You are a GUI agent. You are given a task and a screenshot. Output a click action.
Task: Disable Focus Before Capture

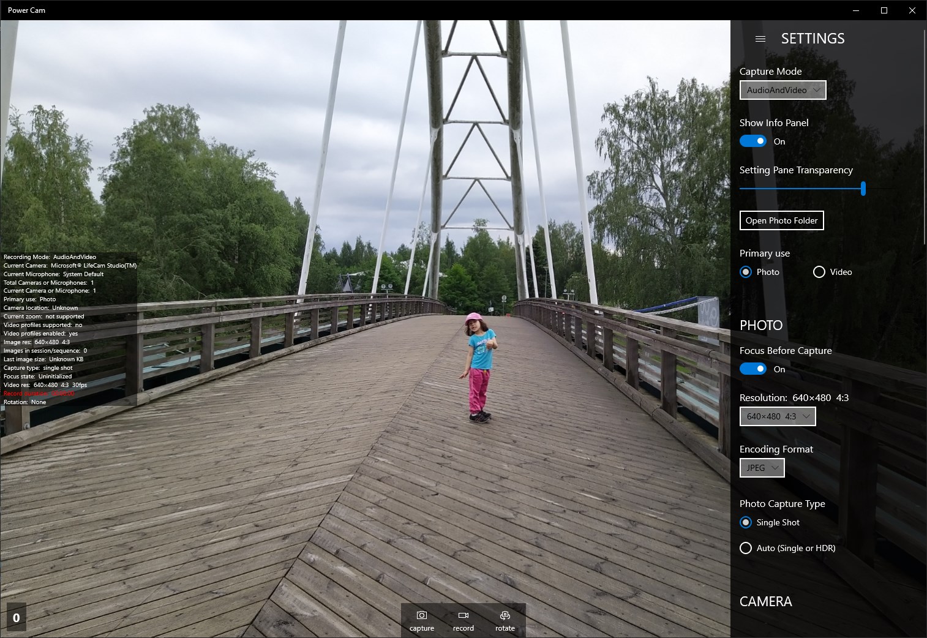pos(752,369)
